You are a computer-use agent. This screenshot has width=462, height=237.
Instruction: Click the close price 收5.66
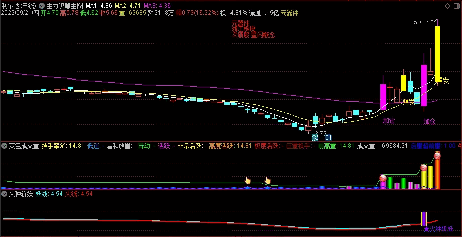point(108,13)
